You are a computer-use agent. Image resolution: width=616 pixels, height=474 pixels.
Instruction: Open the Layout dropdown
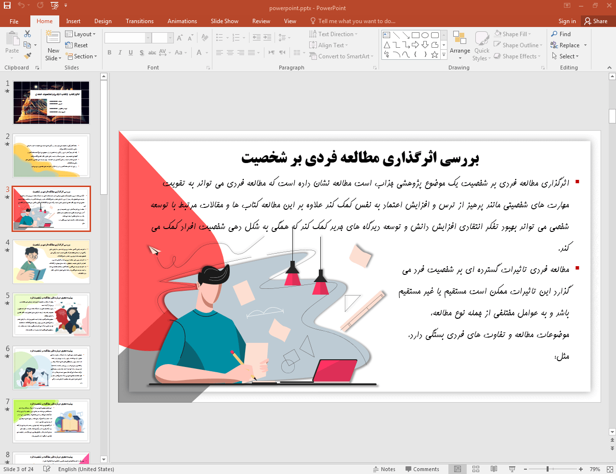click(x=80, y=34)
